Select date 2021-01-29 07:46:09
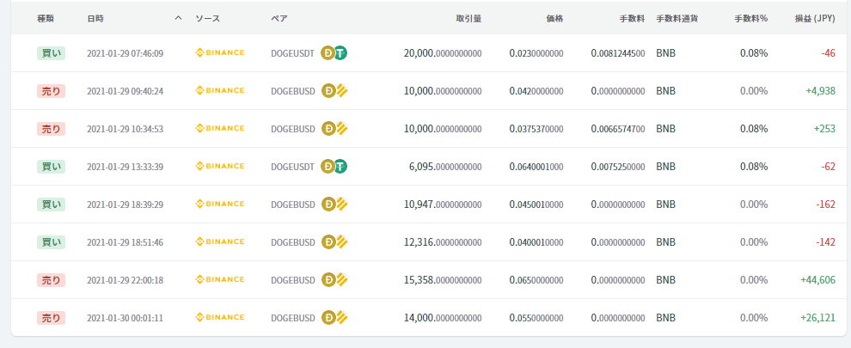Image resolution: width=851 pixels, height=348 pixels. (x=125, y=53)
